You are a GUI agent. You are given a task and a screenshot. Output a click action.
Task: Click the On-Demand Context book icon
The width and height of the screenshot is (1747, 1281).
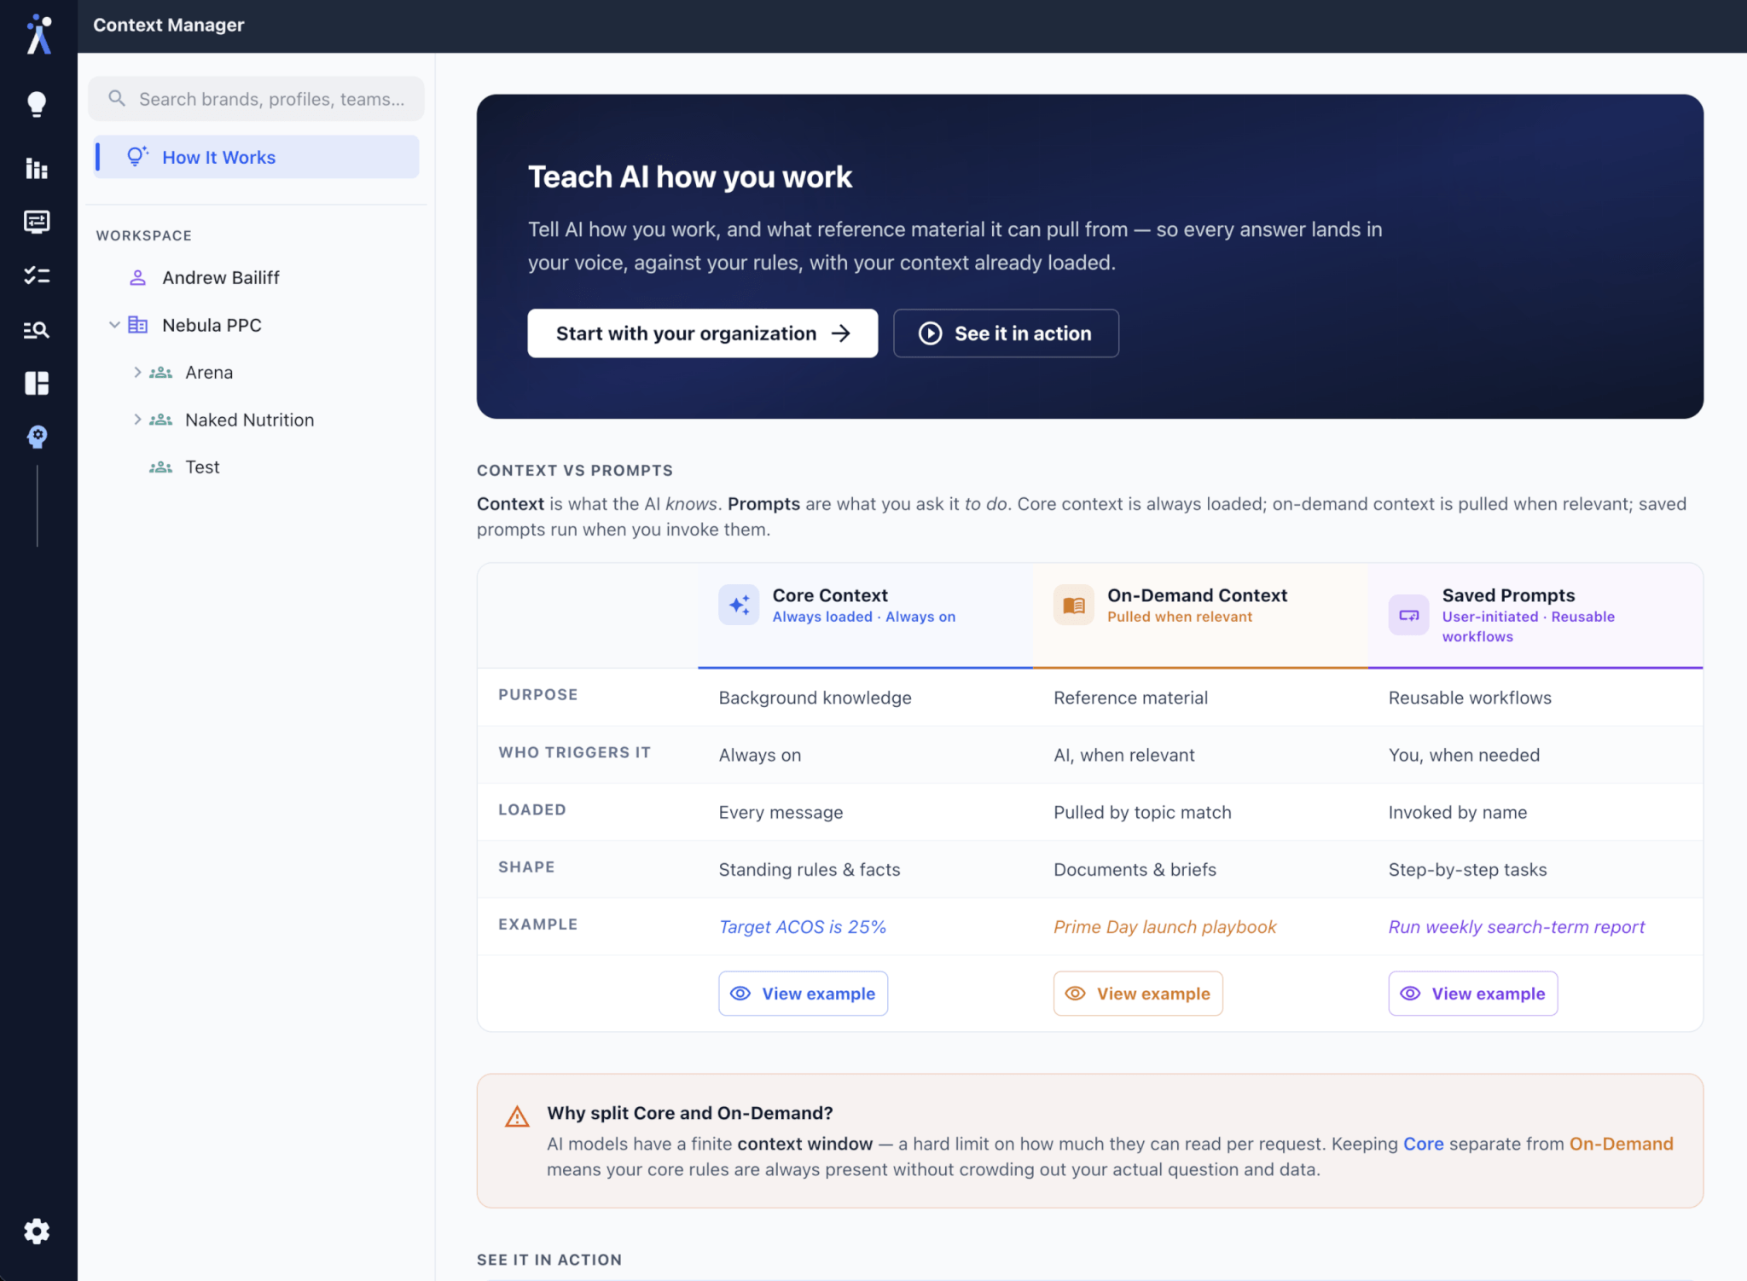pyautogui.click(x=1073, y=605)
